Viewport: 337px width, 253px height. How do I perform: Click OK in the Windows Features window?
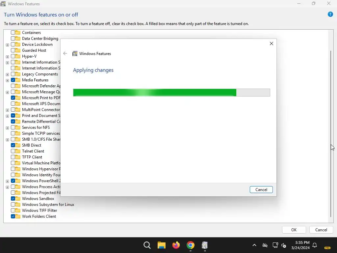[x=294, y=230]
